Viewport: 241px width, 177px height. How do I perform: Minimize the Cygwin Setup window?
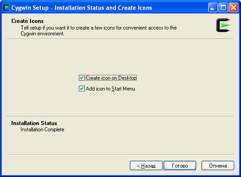tap(213, 7)
